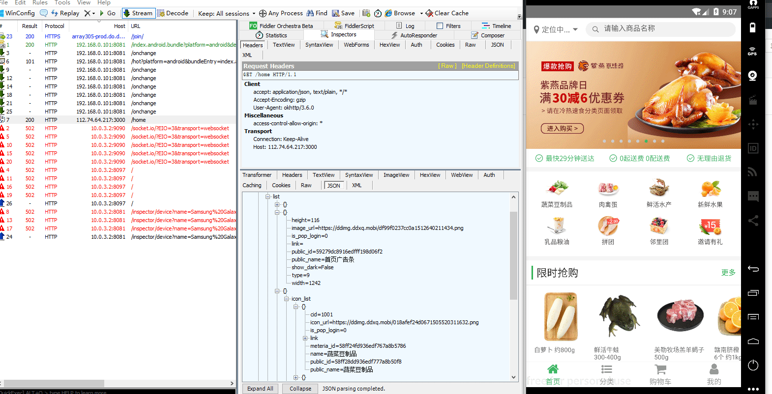Viewport: 772px width, 394px height.
Task: Click the Save icon in Fiddler's toolbar
Action: 343,13
